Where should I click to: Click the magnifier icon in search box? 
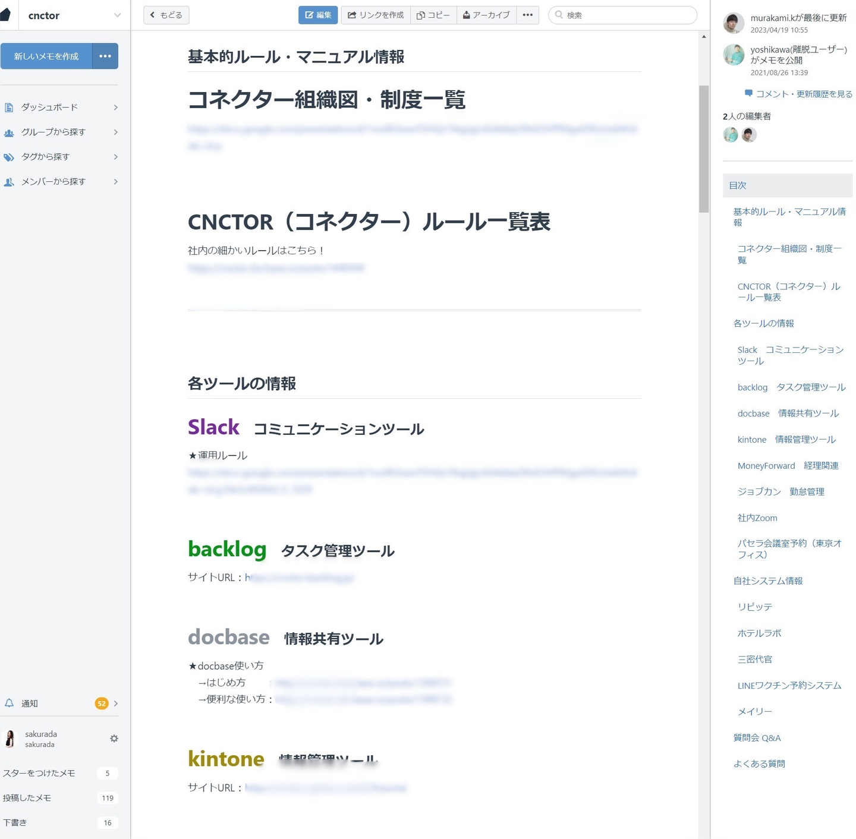[x=559, y=15]
